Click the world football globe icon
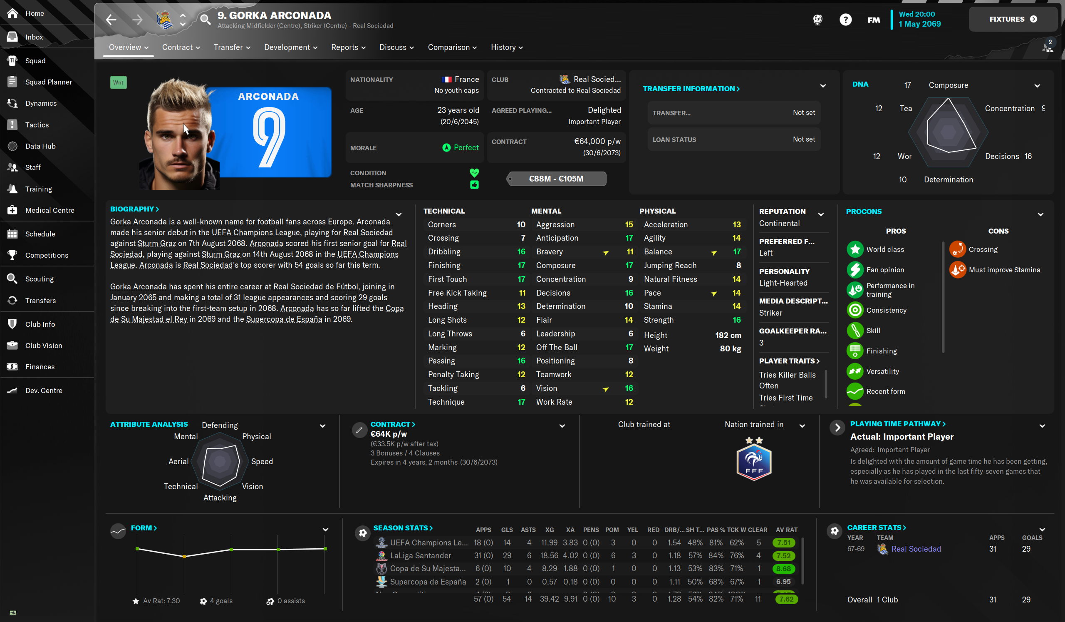 (817, 20)
